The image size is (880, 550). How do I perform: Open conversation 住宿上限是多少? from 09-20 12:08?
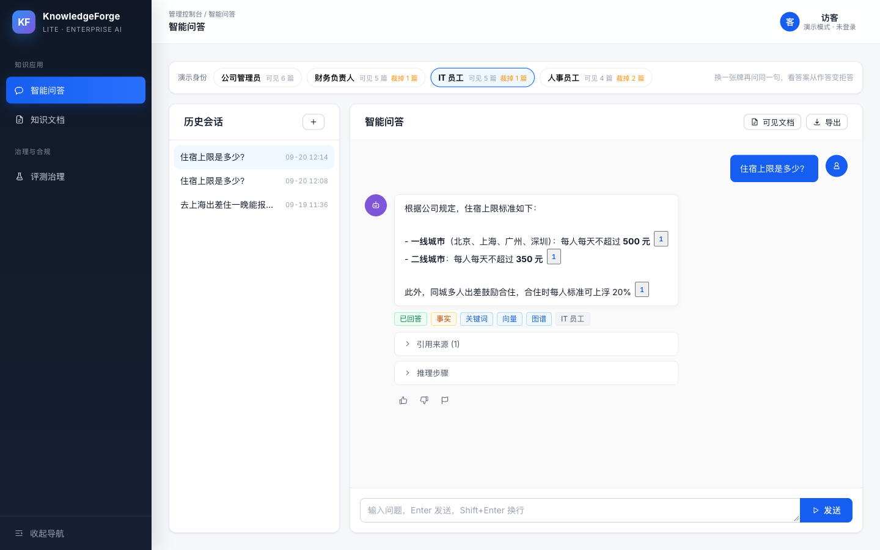click(x=254, y=181)
